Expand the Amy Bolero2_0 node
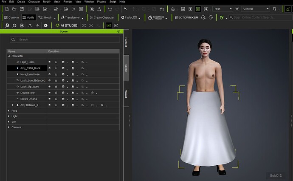 13,105
